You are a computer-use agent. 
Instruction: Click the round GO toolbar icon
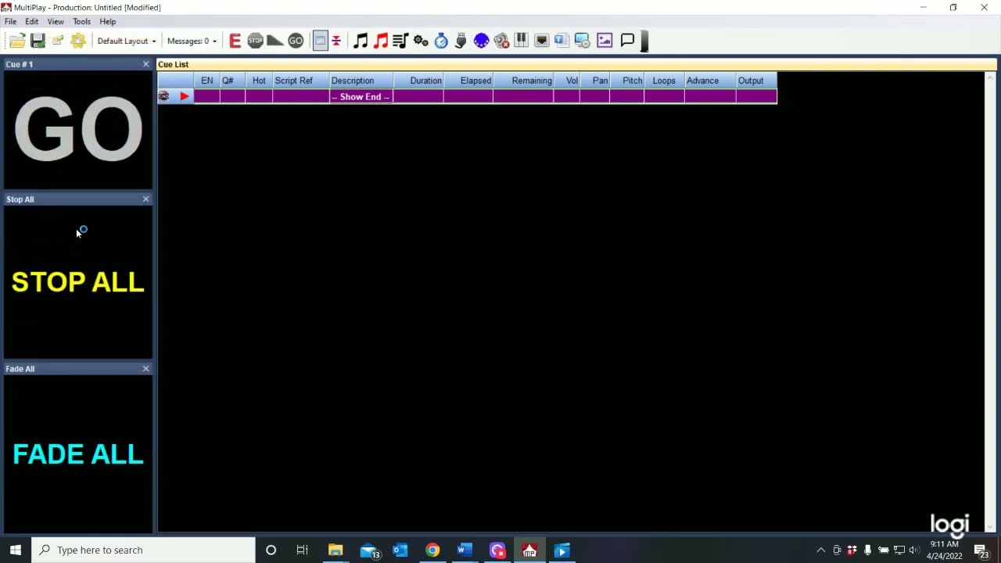coord(296,41)
